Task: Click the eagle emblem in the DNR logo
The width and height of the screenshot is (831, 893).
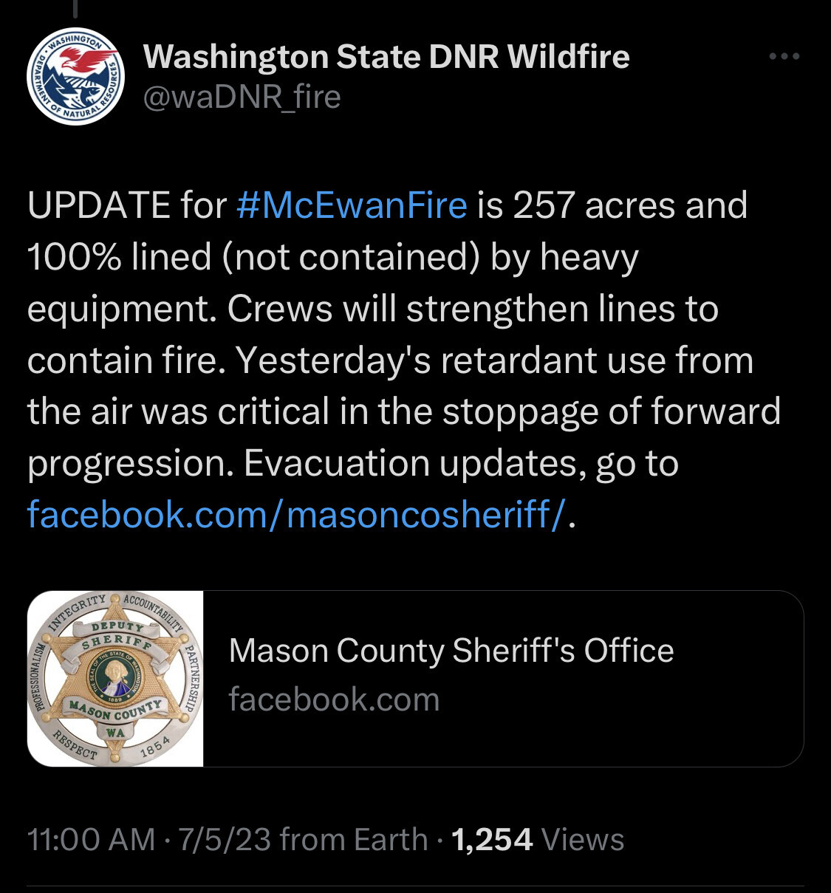Action: 83,59
